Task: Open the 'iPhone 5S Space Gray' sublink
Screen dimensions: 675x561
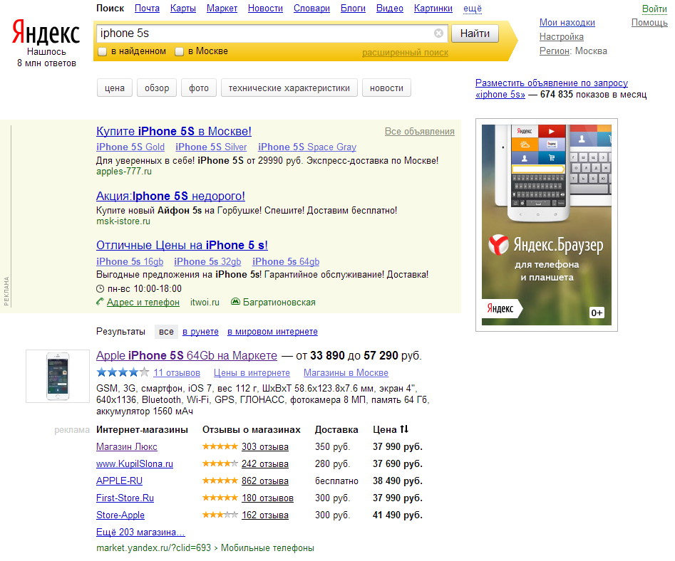Action: point(307,147)
